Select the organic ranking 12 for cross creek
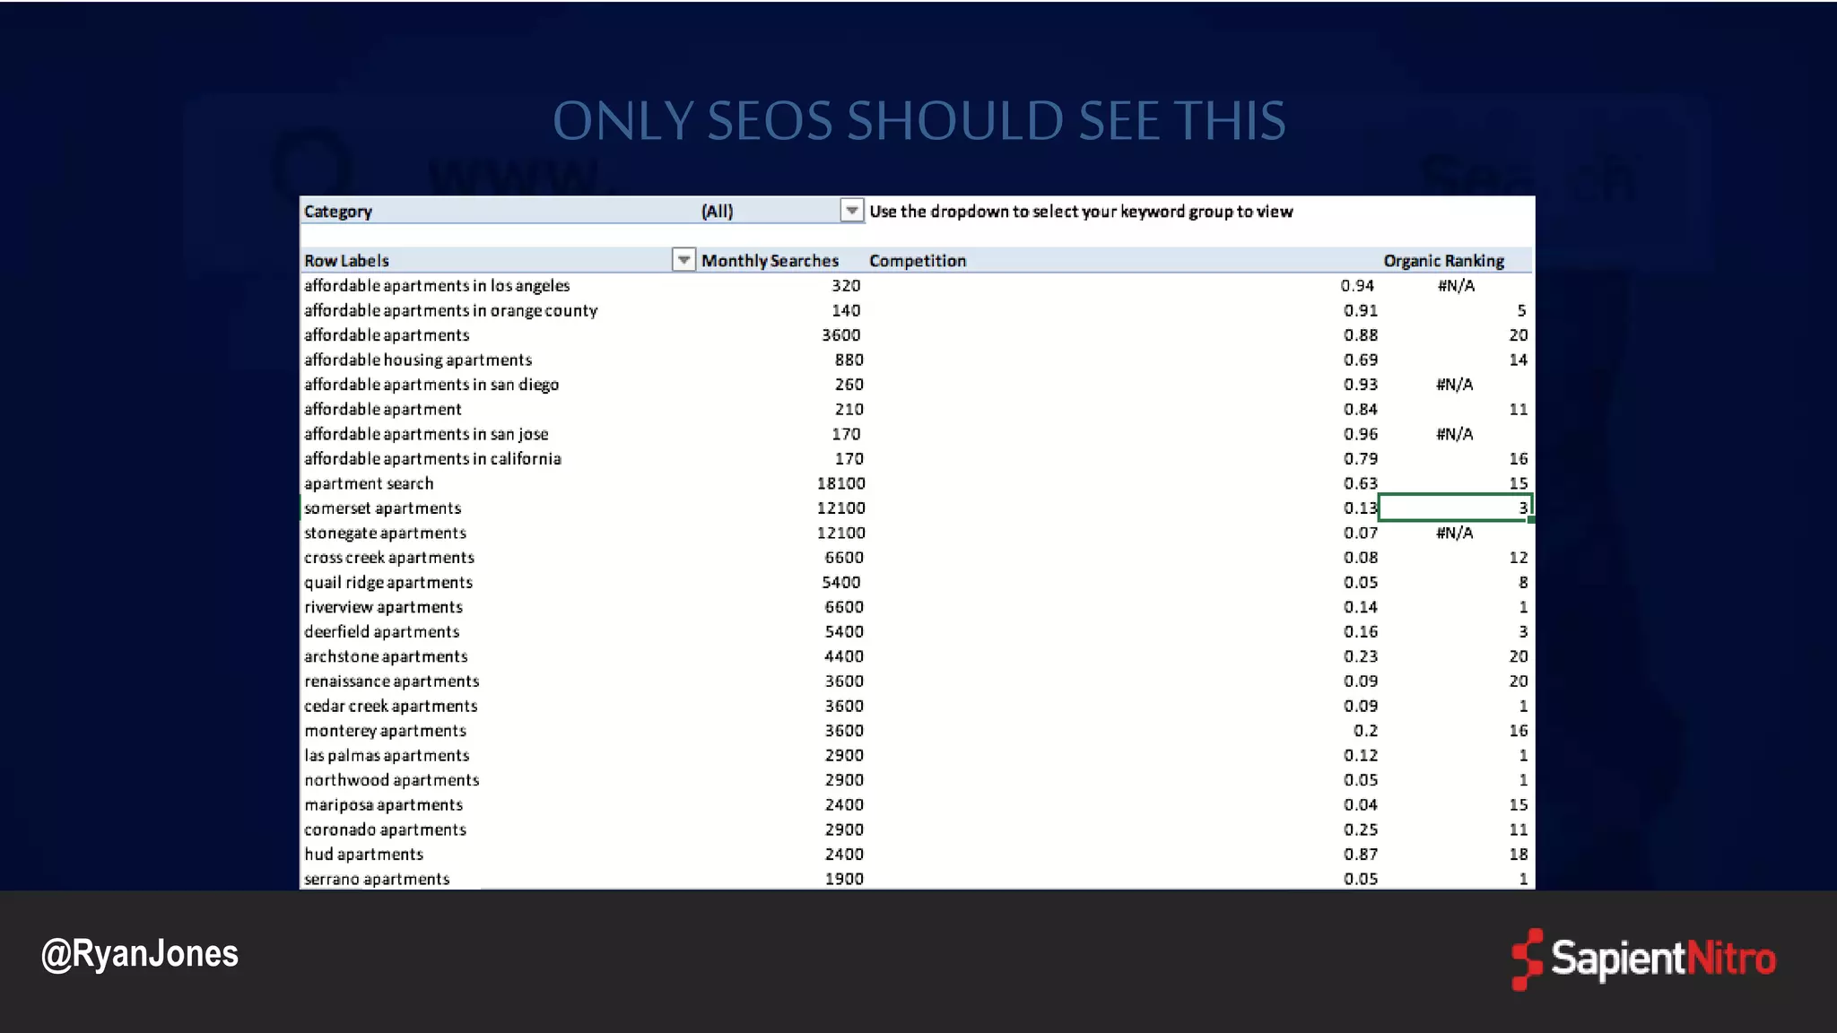This screenshot has height=1033, width=1837. (1518, 558)
